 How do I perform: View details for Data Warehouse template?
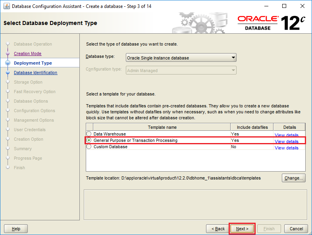coord(286,135)
